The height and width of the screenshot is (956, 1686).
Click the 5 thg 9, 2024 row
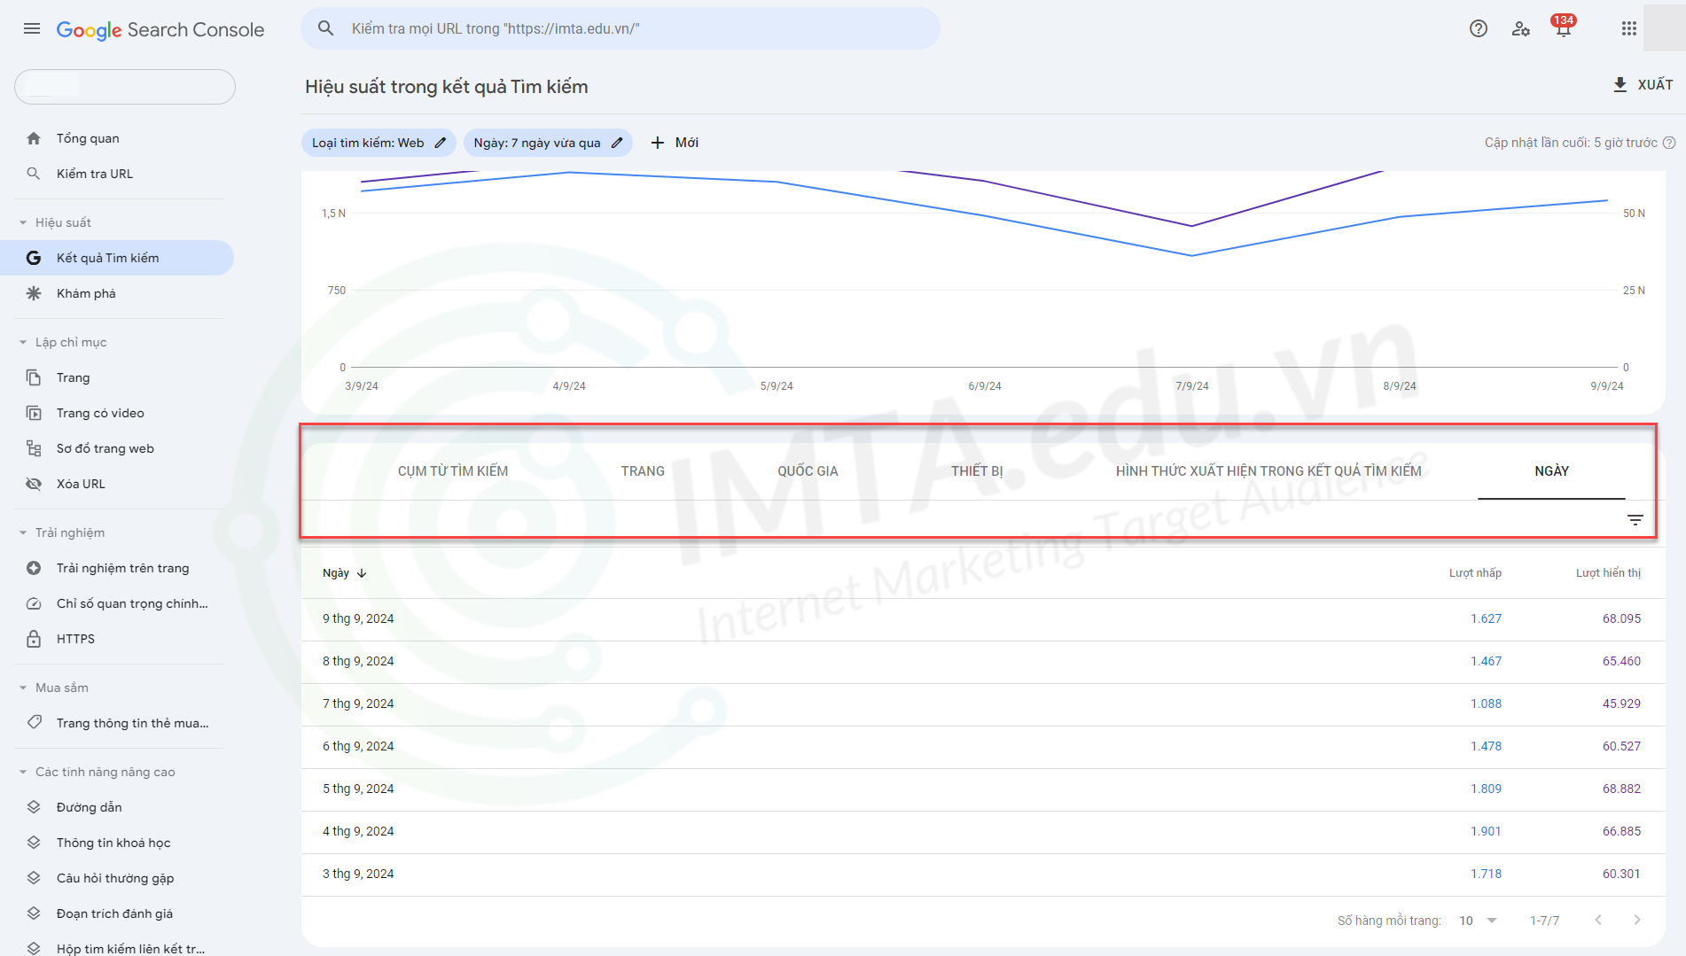[x=983, y=789]
